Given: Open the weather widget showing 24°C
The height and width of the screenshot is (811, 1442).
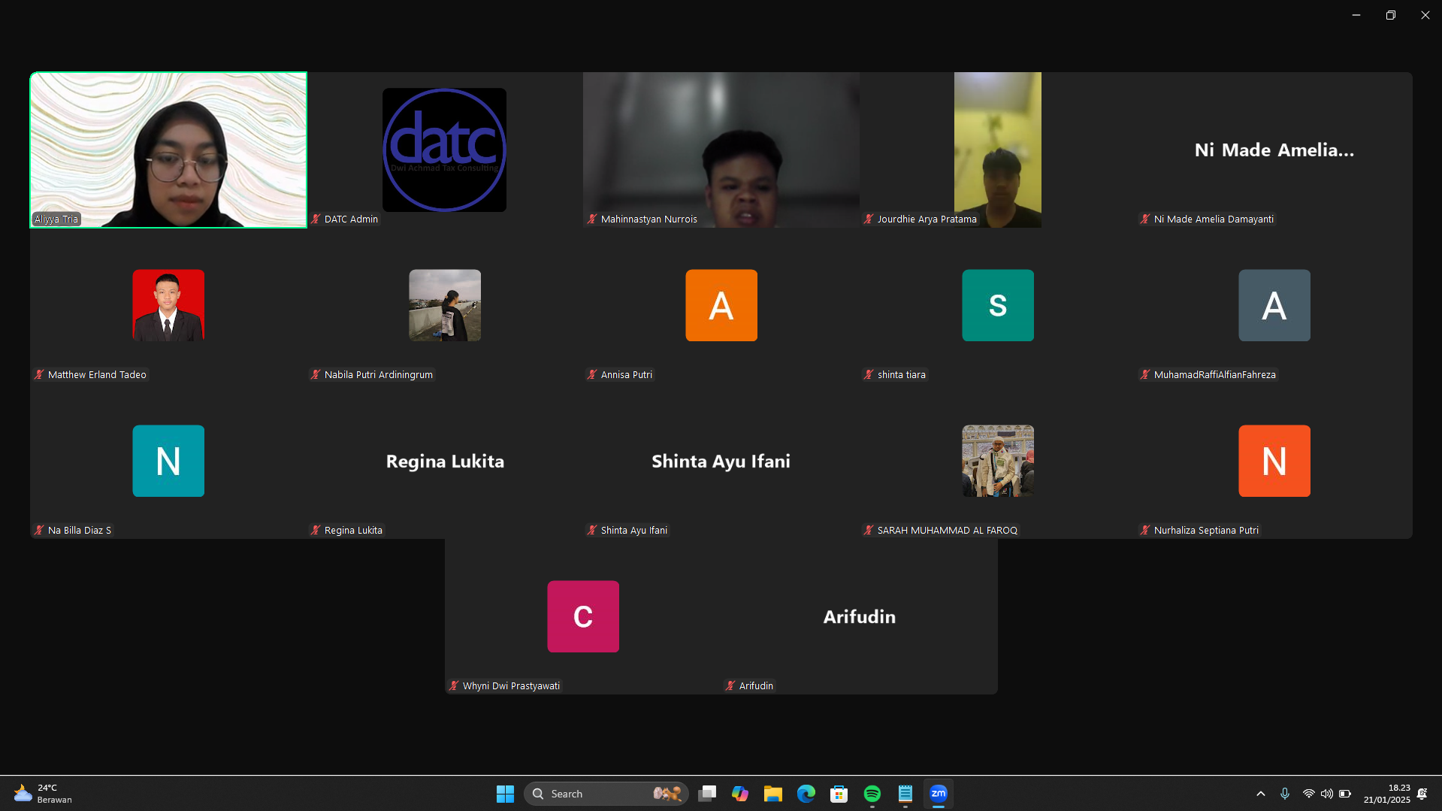Looking at the screenshot, I should [x=44, y=794].
